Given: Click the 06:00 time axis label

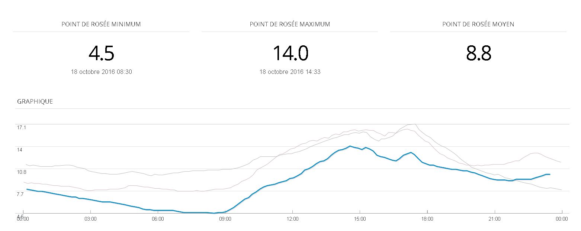Looking at the screenshot, I should click(x=158, y=219).
